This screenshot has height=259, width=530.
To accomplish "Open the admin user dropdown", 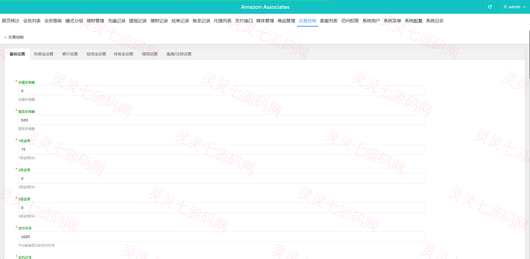I will pyautogui.click(x=515, y=7).
